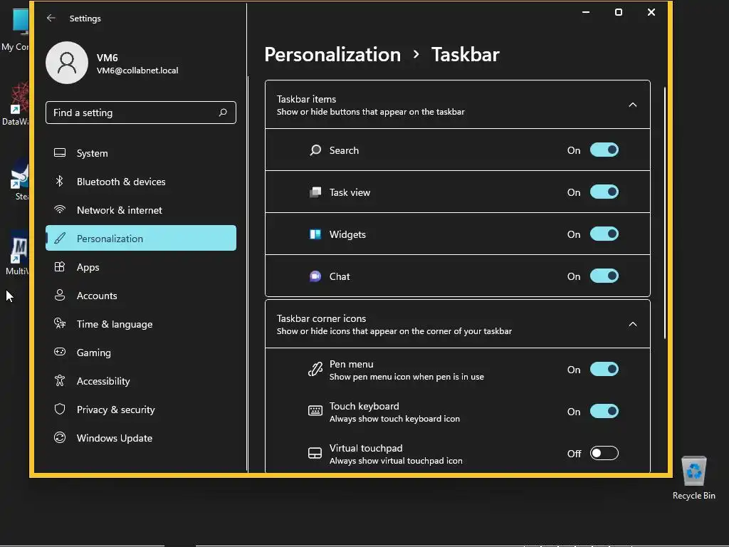Click the Personalization breadcrumb link

tap(332, 55)
